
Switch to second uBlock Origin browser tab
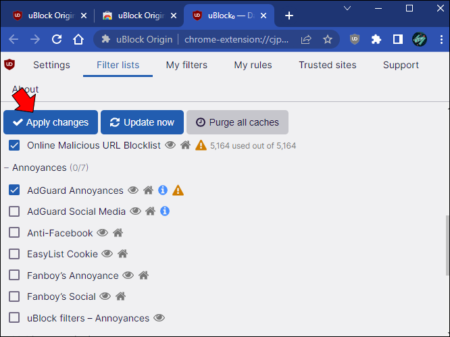tap(138, 16)
